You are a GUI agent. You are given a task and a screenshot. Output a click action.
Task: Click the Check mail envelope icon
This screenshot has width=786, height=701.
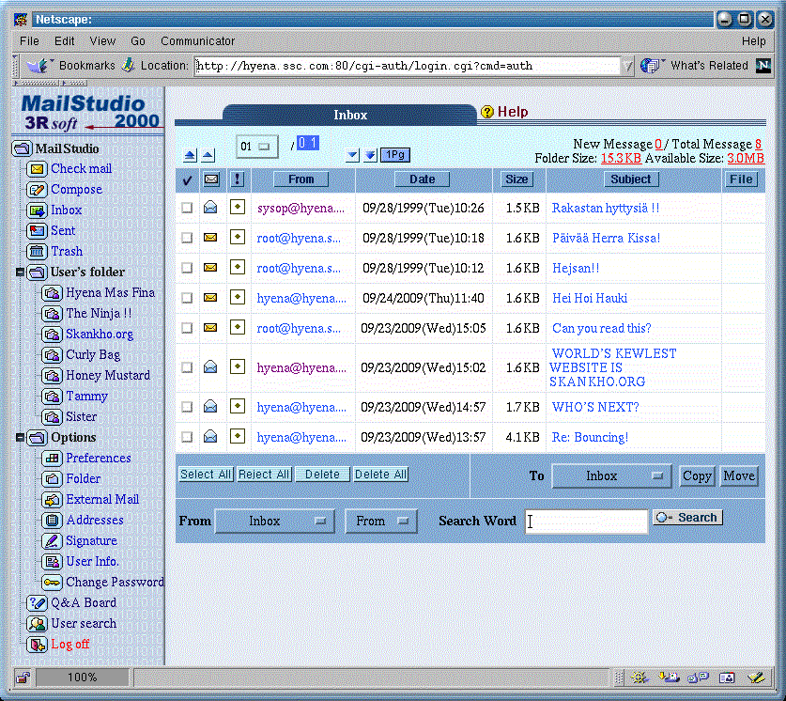37,169
